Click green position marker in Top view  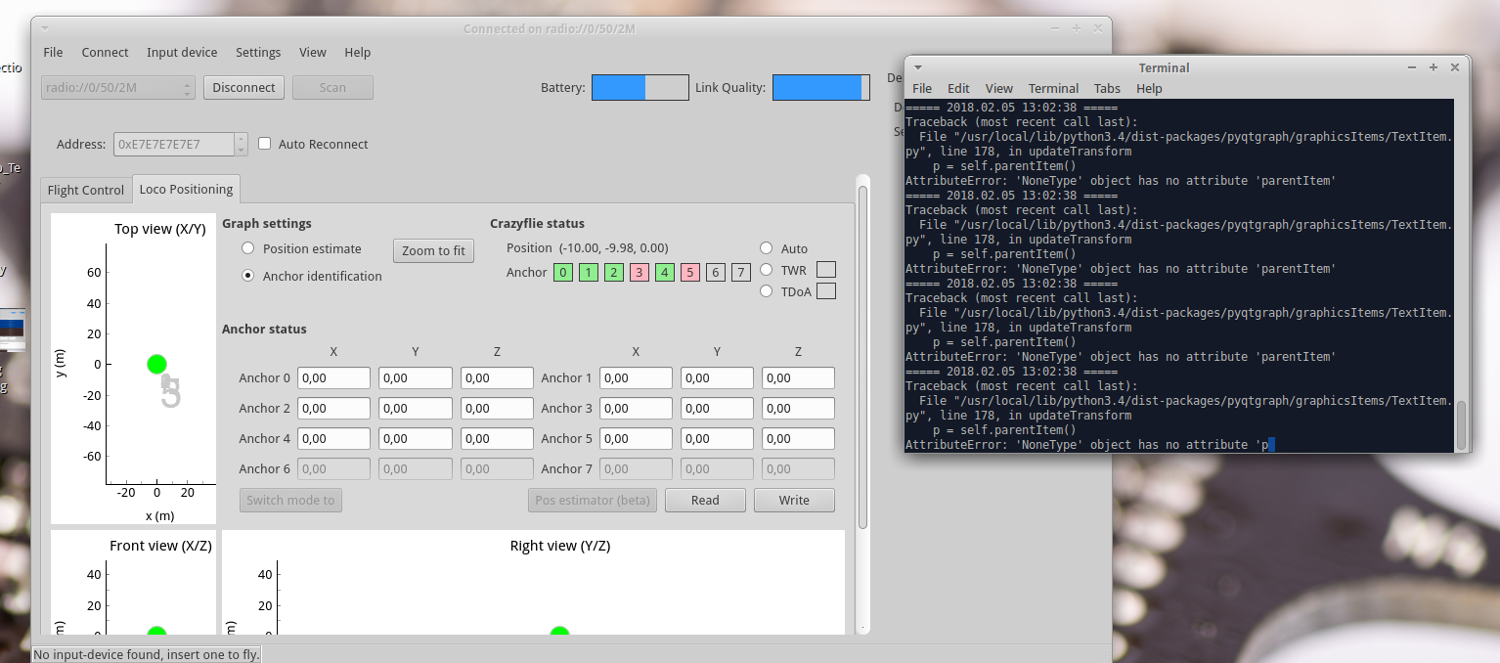(156, 364)
